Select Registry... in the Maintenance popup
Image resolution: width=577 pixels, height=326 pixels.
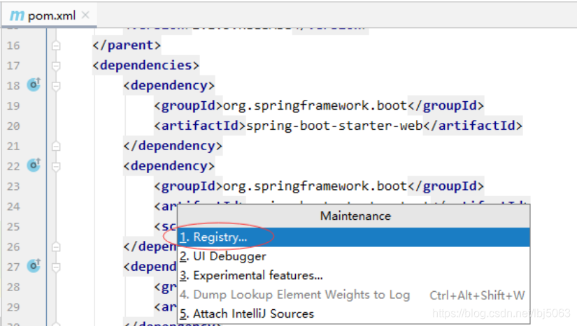pyautogui.click(x=354, y=237)
